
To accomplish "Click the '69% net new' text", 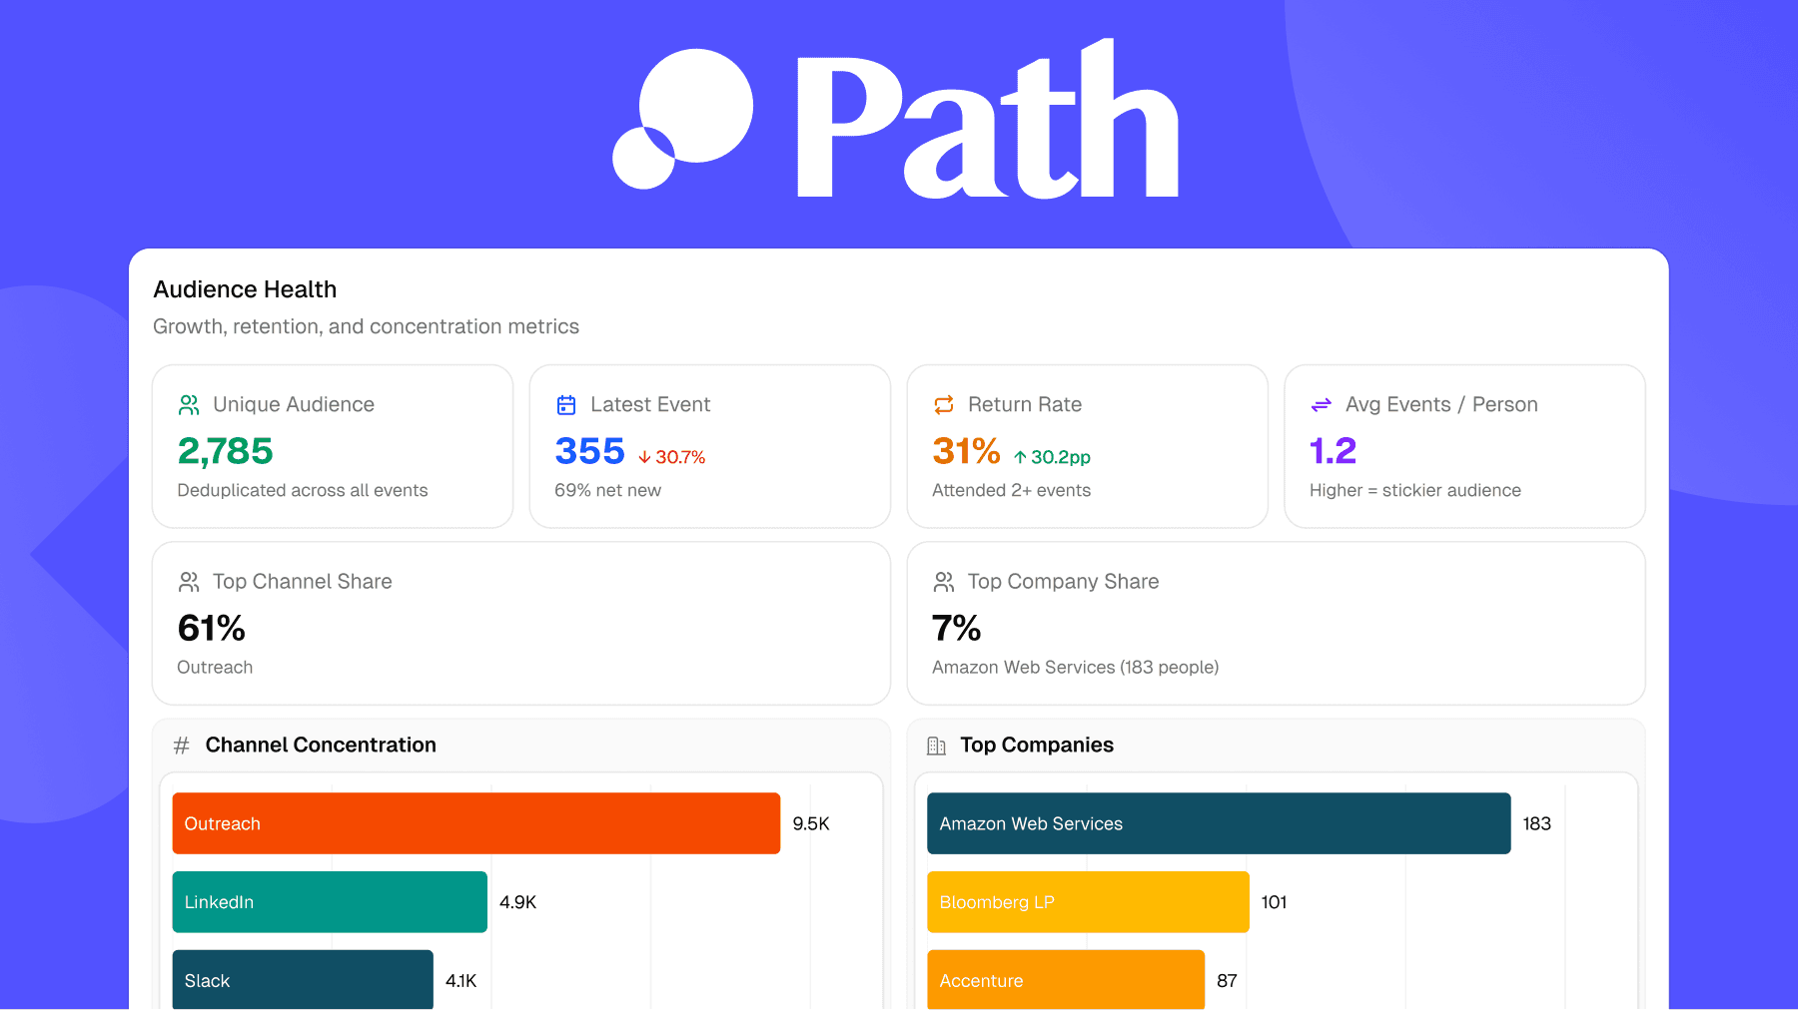I will coord(608,490).
